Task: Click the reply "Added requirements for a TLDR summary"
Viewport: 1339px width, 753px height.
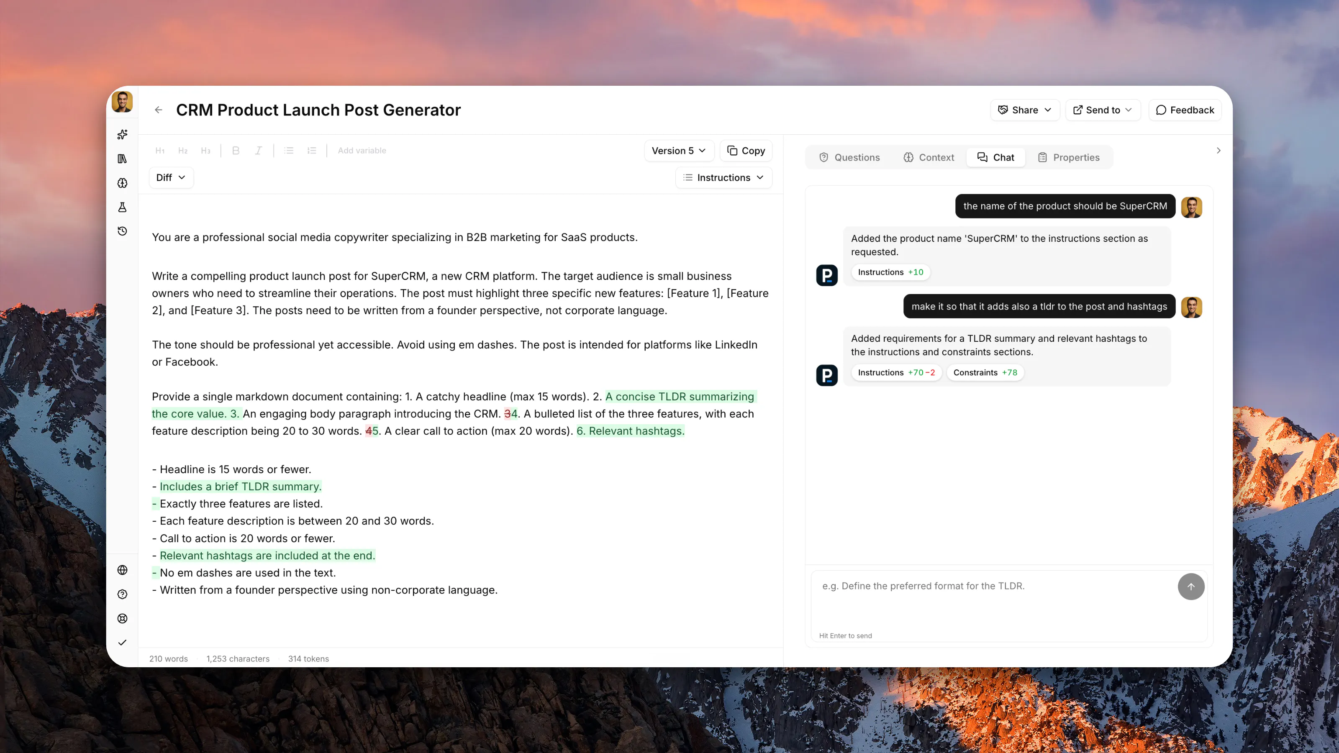Action: point(998,346)
